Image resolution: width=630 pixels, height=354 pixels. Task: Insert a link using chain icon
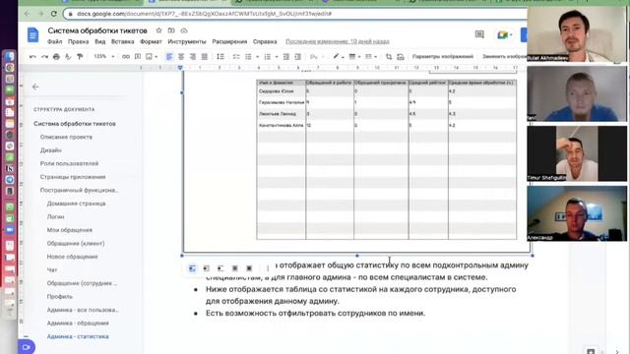[x=126, y=57]
